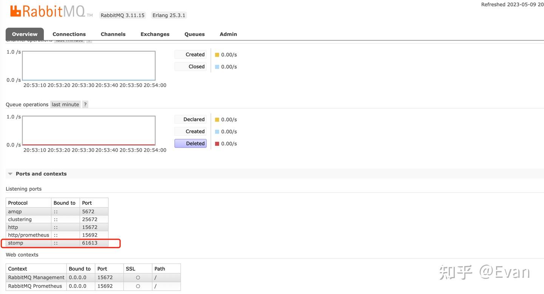
Task: Open the Queue operations help question mark
Action: point(85,104)
